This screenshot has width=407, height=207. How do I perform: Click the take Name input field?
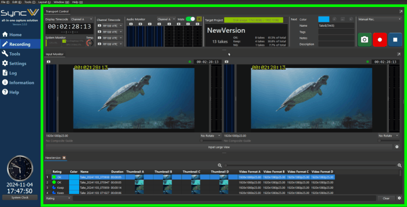[336, 26]
